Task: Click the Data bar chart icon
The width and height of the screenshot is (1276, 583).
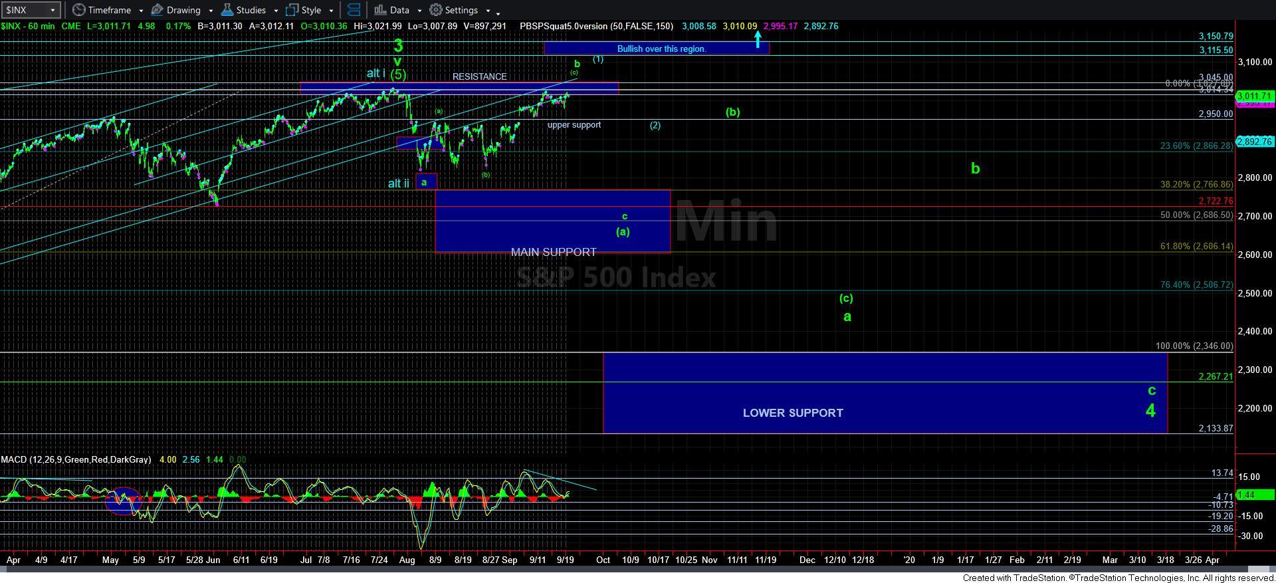Action: 379,10
